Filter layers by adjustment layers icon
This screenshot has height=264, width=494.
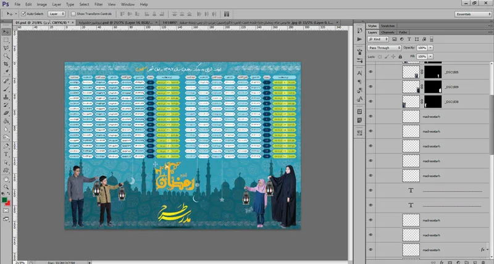pyautogui.click(x=402, y=39)
